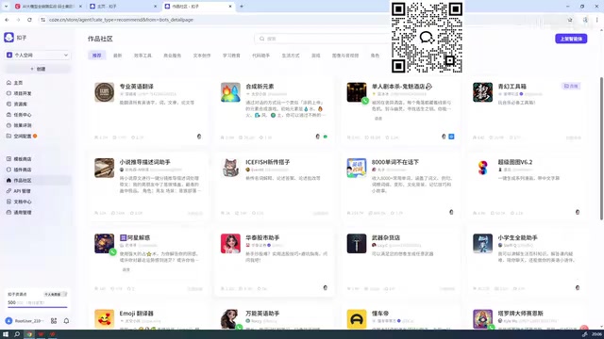
Task: Go back with the browser back arrow
Action: coord(7,20)
